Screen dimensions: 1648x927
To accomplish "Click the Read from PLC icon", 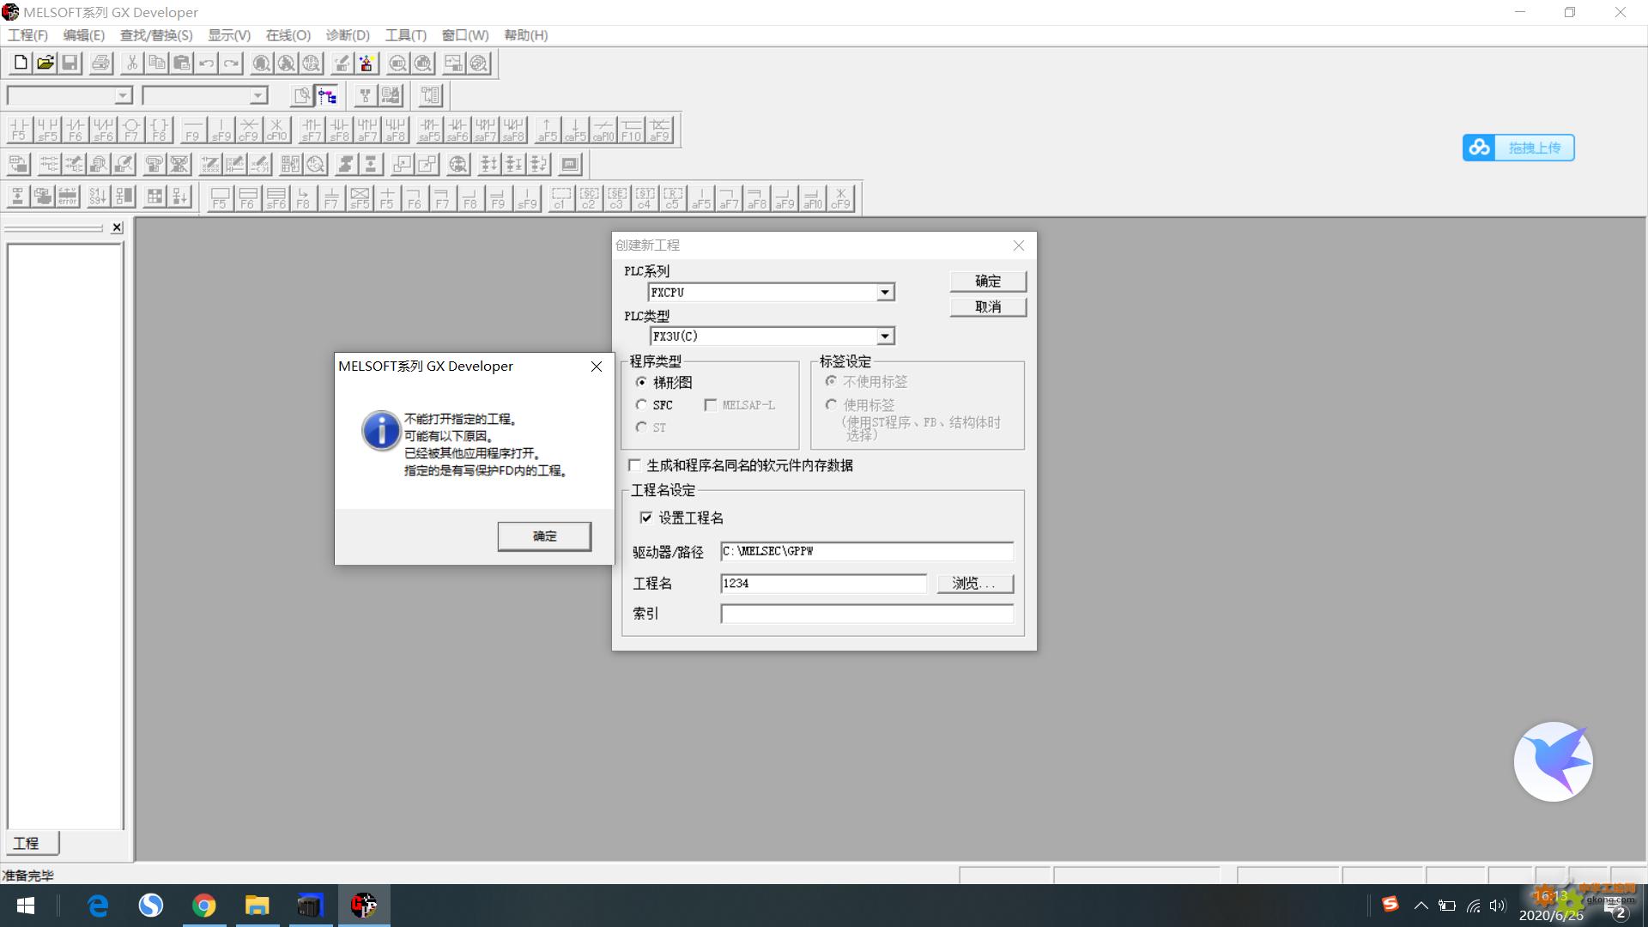I will pyautogui.click(x=367, y=63).
